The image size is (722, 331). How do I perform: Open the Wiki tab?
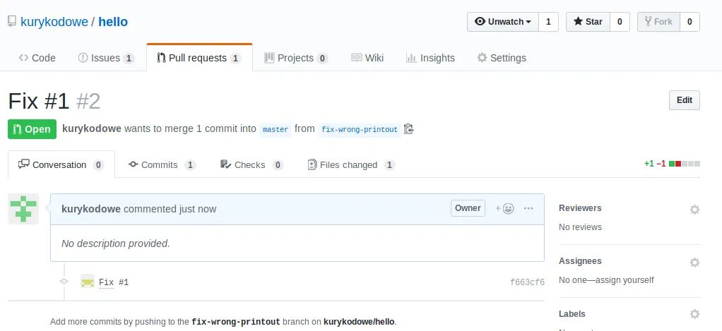click(x=367, y=58)
